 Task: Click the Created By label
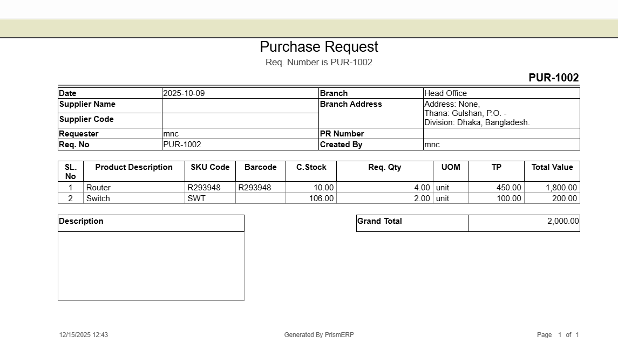(341, 145)
